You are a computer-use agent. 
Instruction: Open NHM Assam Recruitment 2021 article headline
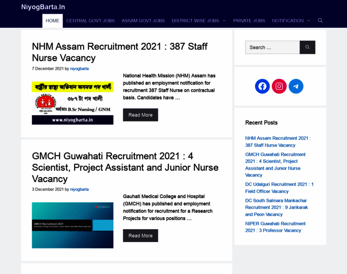[120, 52]
